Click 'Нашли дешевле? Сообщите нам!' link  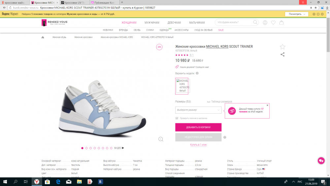pyautogui.click(x=194, y=67)
